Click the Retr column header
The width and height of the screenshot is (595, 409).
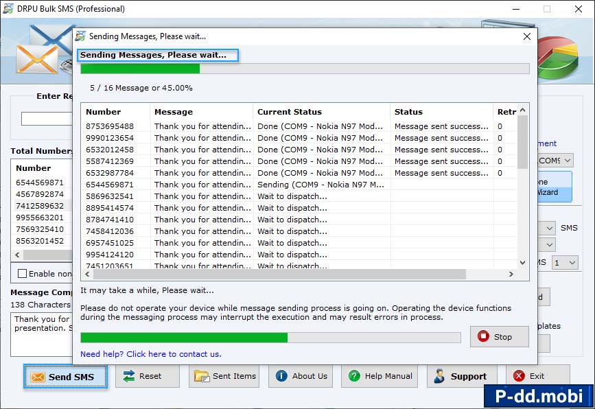(505, 112)
